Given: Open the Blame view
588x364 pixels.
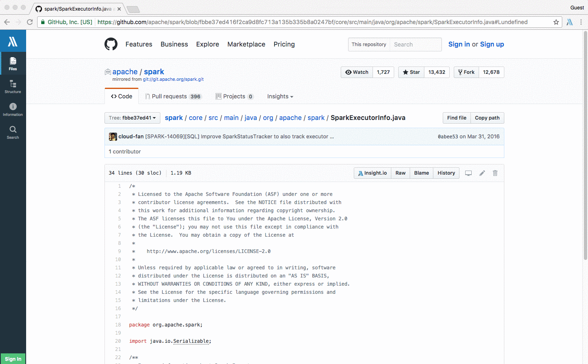Looking at the screenshot, I should pyautogui.click(x=422, y=173).
